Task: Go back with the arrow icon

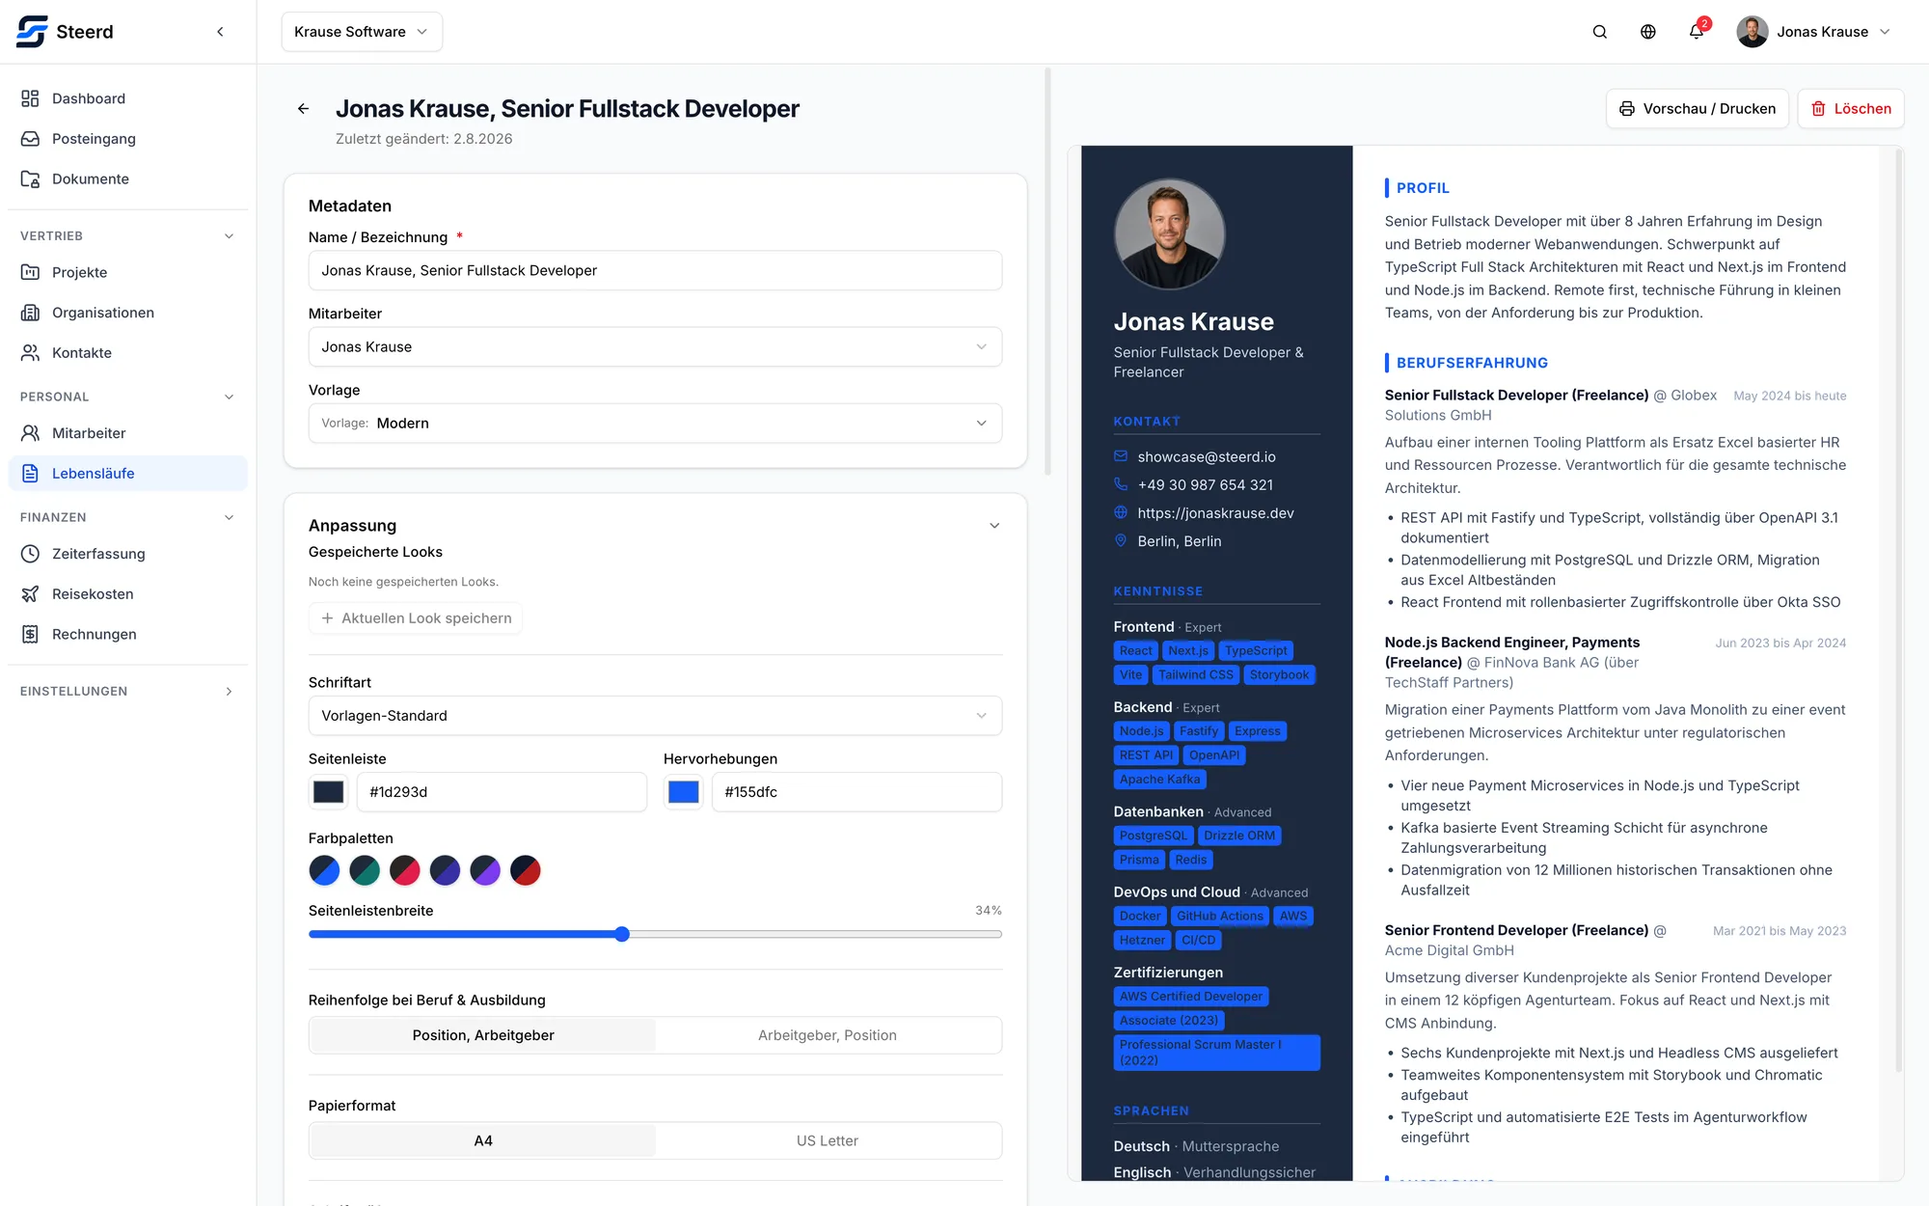Action: (x=304, y=109)
